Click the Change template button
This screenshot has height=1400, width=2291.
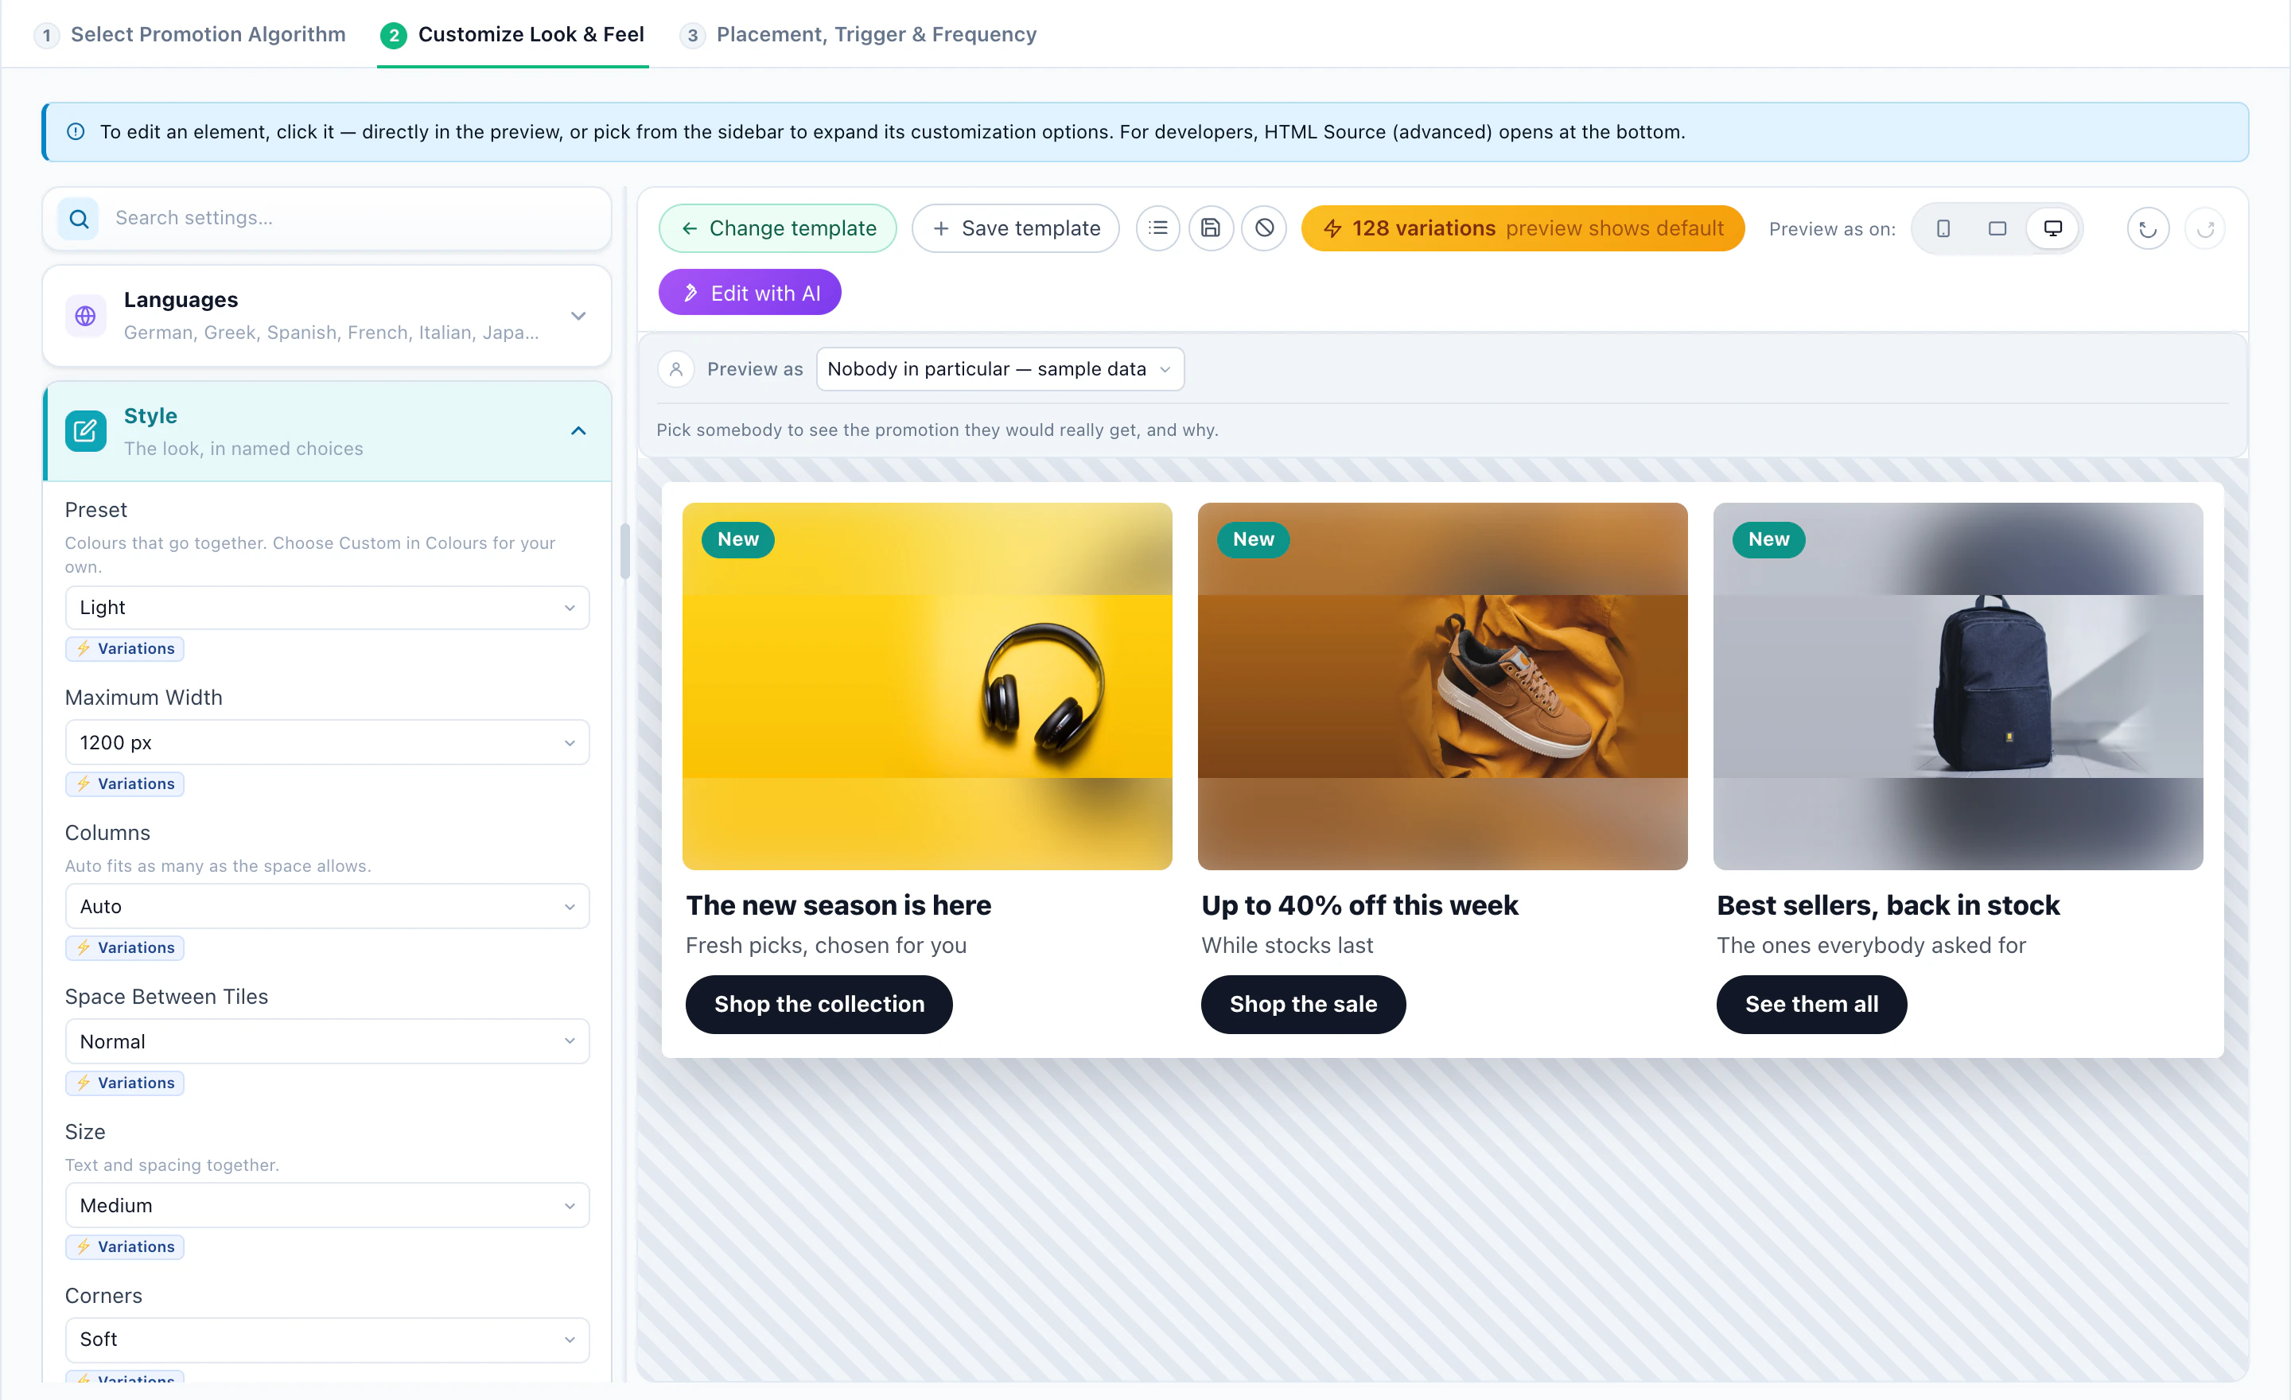[778, 228]
